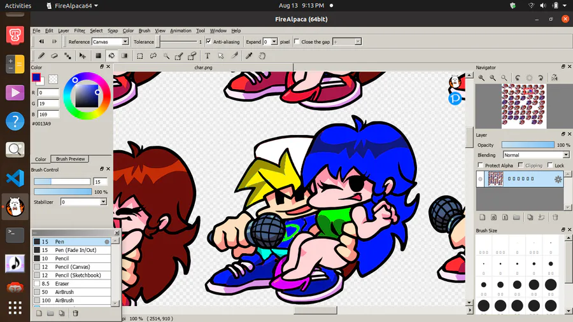The height and width of the screenshot is (322, 573).
Task: Select the rectangular Select tool
Action: click(x=140, y=56)
